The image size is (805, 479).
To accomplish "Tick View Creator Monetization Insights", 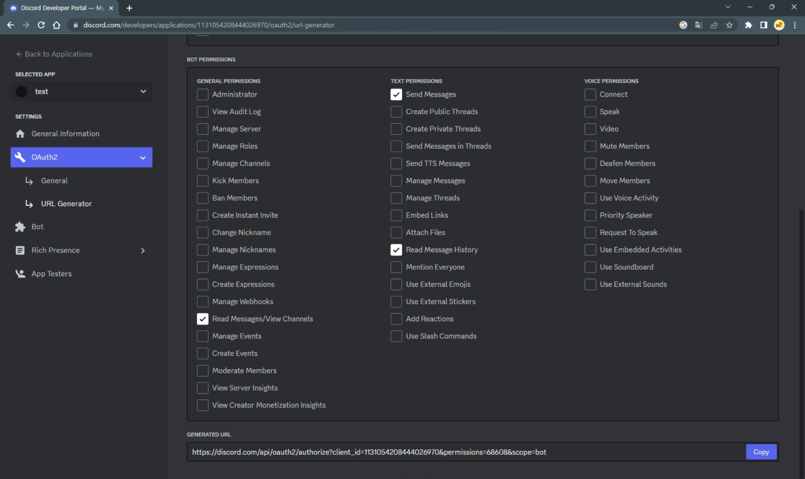I will [202, 405].
